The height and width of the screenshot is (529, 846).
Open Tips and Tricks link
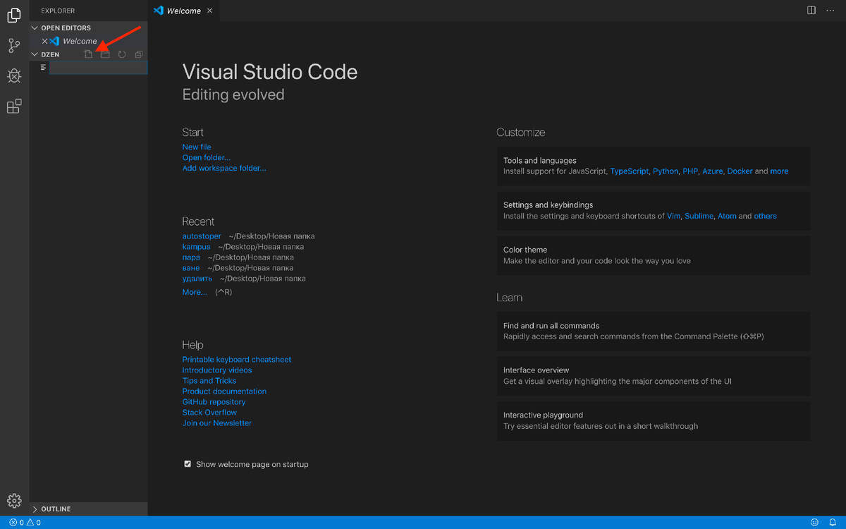(209, 381)
